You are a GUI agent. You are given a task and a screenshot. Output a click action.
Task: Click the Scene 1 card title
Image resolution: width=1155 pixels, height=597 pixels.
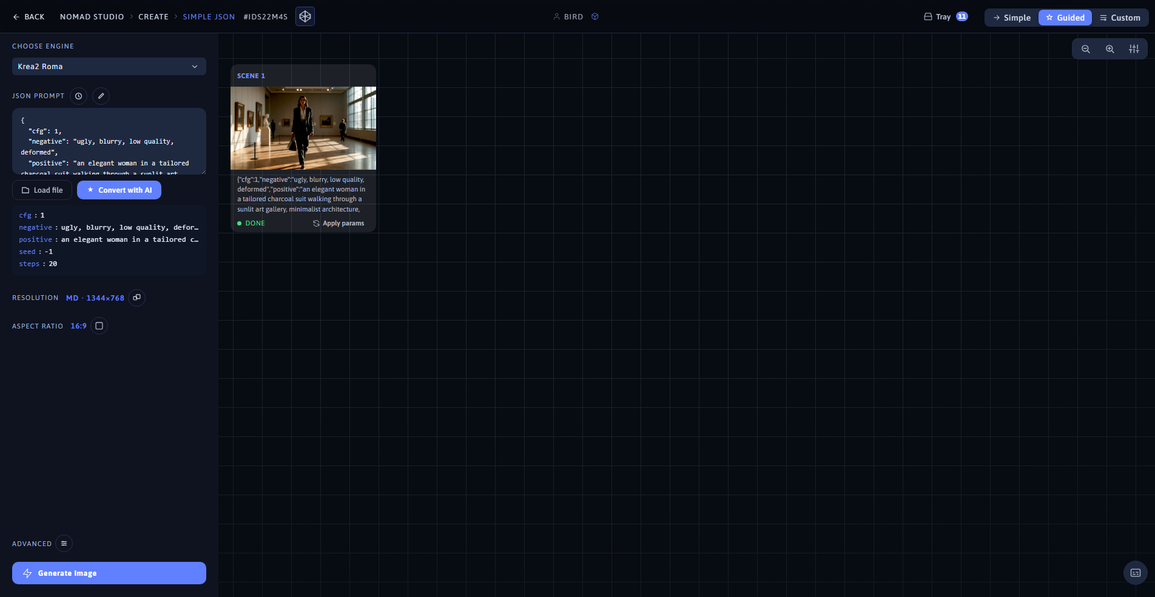point(251,76)
